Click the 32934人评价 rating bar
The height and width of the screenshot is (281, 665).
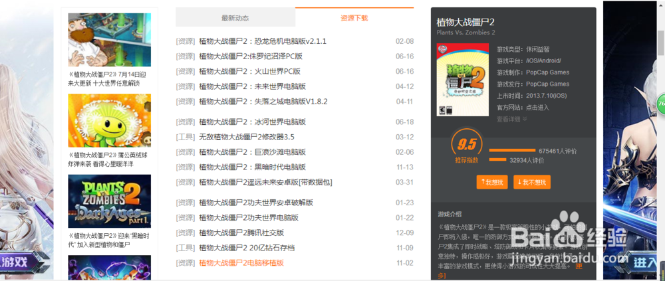(498, 160)
